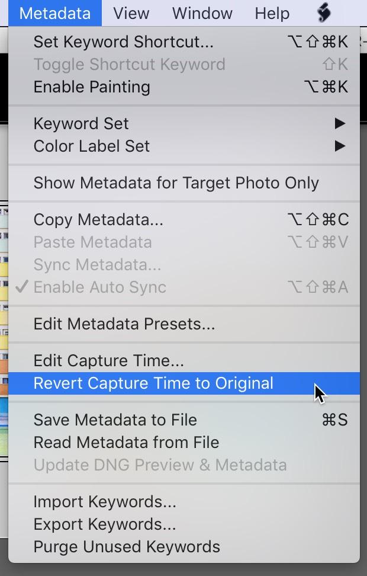Select Set Keyword Shortcut...

point(184,42)
